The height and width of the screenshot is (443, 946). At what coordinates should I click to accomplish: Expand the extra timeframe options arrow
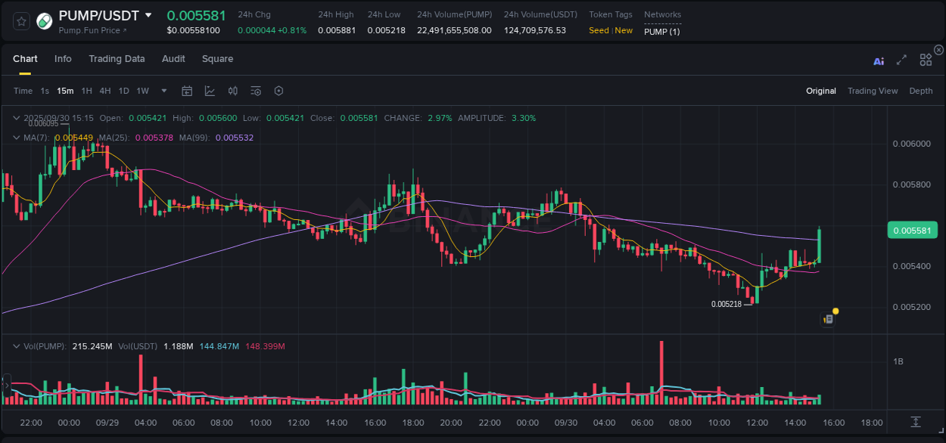pyautogui.click(x=163, y=91)
